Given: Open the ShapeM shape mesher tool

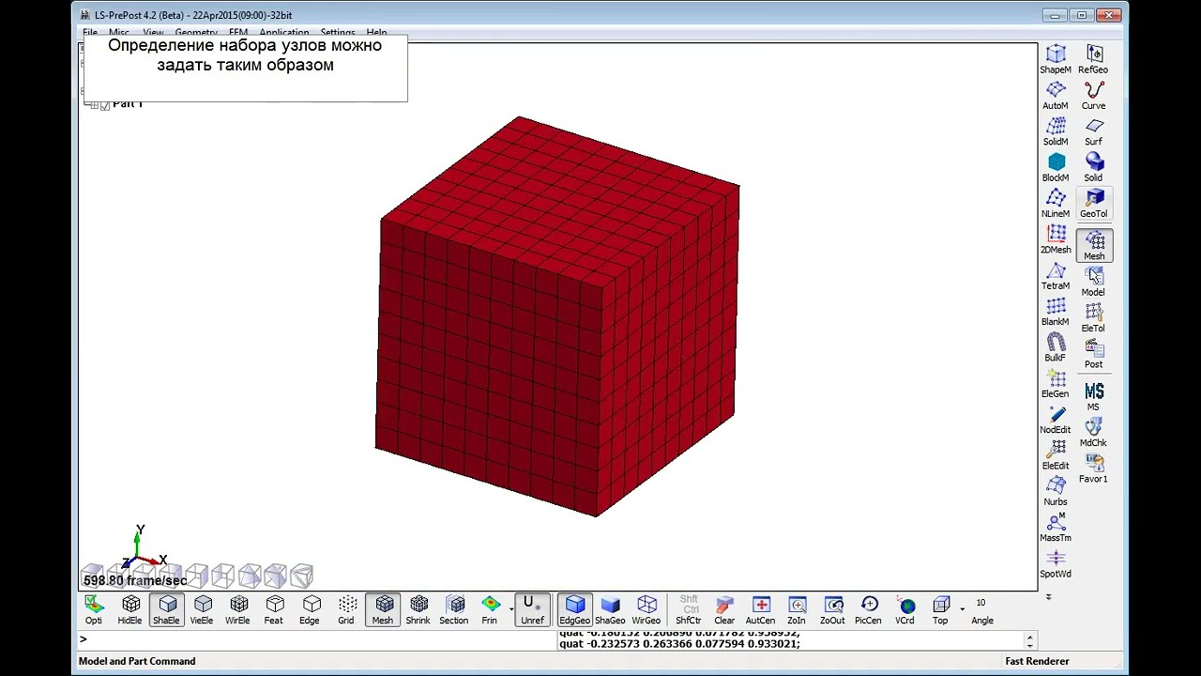Looking at the screenshot, I should click(x=1056, y=59).
